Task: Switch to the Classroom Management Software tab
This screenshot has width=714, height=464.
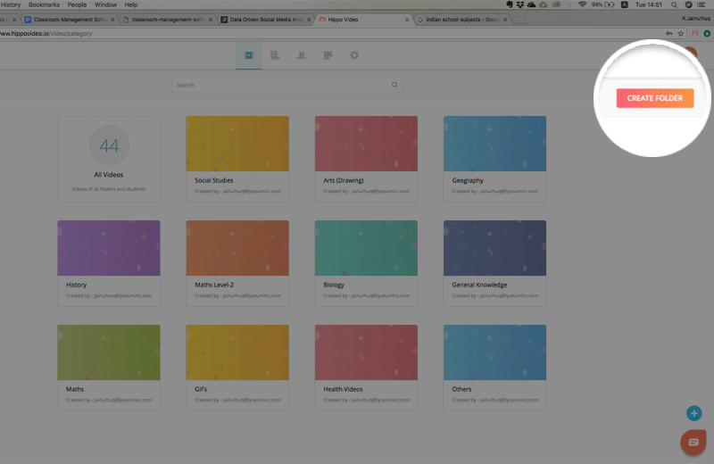Action: (68, 19)
